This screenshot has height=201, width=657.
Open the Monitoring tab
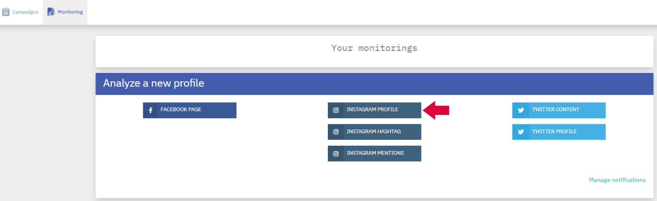[65, 12]
